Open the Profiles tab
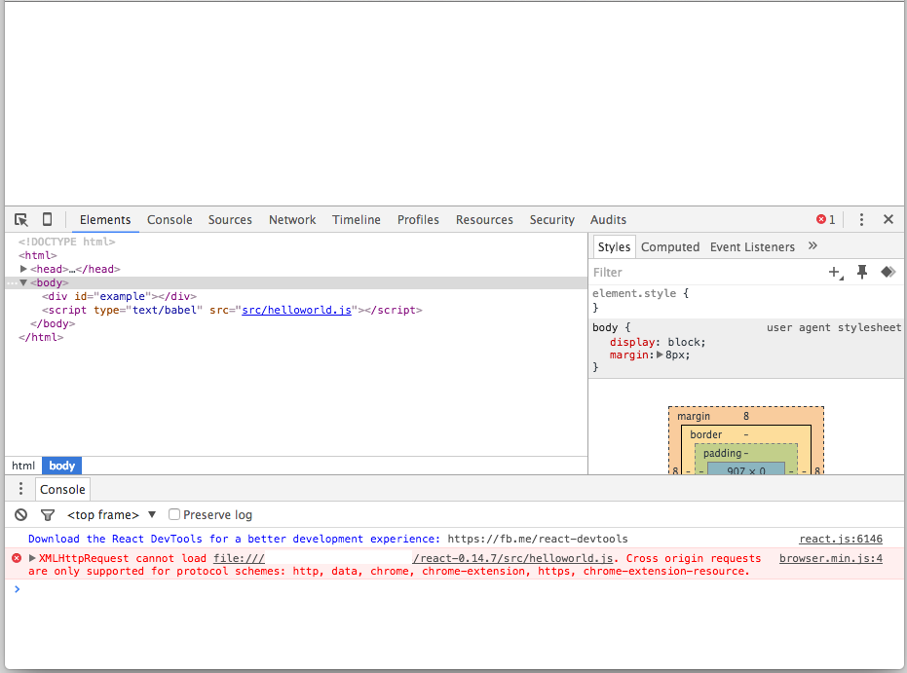 [x=418, y=220]
